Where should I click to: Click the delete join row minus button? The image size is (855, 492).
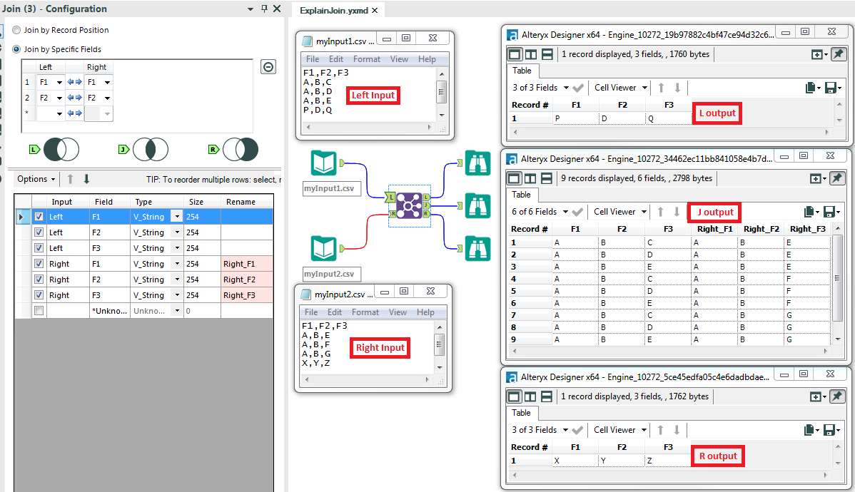(x=268, y=66)
